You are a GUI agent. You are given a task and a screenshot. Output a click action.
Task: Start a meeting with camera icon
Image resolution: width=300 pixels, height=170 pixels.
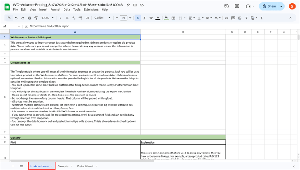[248, 6]
